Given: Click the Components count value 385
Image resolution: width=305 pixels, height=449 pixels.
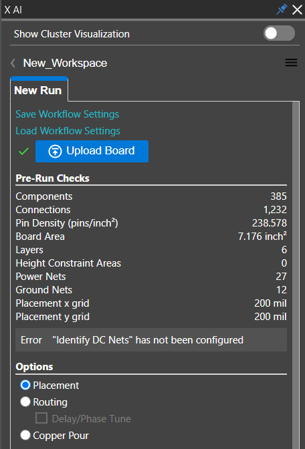Looking at the screenshot, I should click(278, 196).
